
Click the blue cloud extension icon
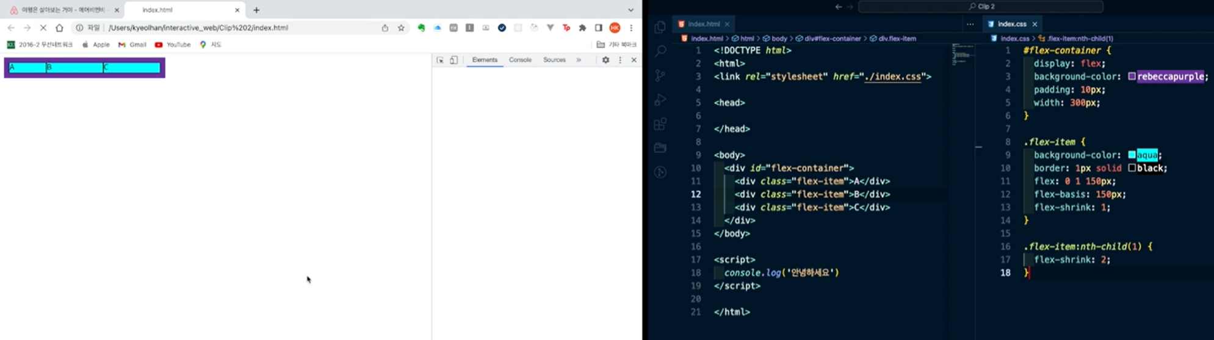pos(438,27)
